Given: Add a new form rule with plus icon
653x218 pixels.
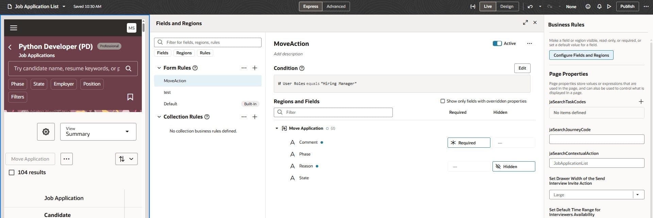Looking at the screenshot, I should coord(255,68).
